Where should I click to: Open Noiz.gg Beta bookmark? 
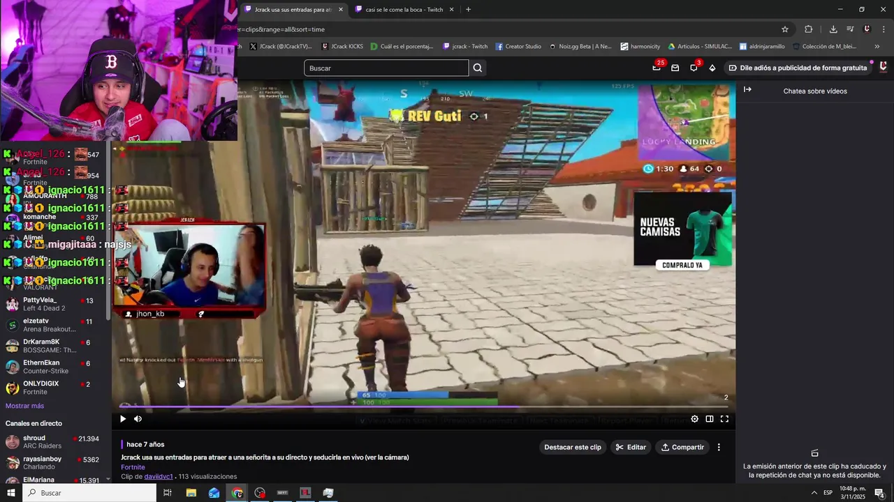click(580, 47)
